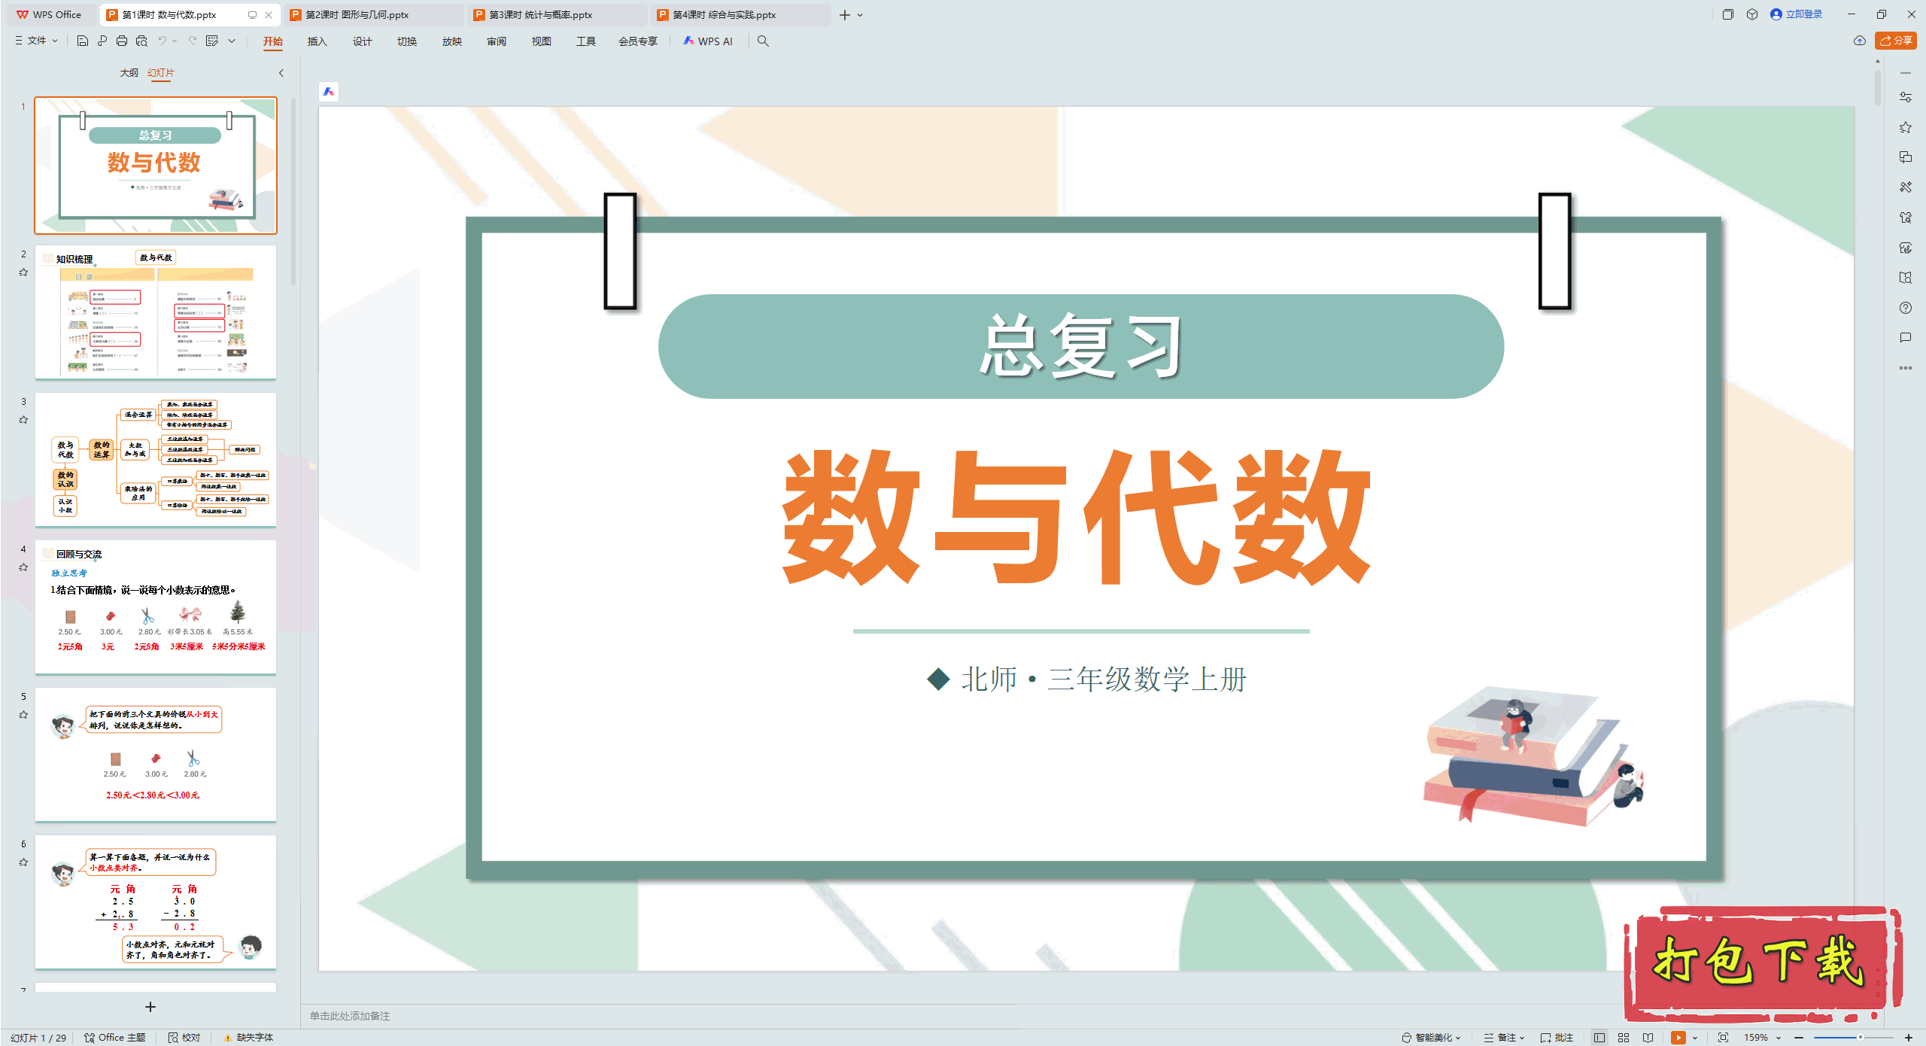
Task: Expand the 文件 menu dropdown
Action: pos(36,41)
